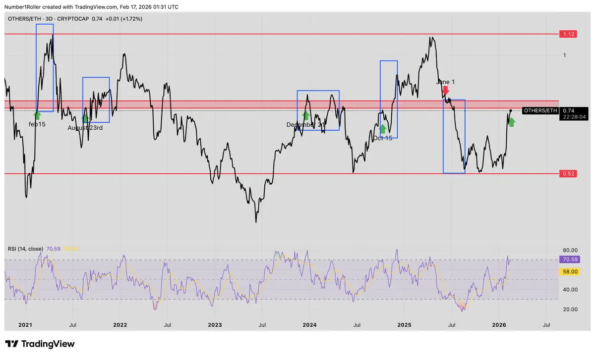
Task: Click the 2023 label on the time axis
Action: pyautogui.click(x=214, y=325)
